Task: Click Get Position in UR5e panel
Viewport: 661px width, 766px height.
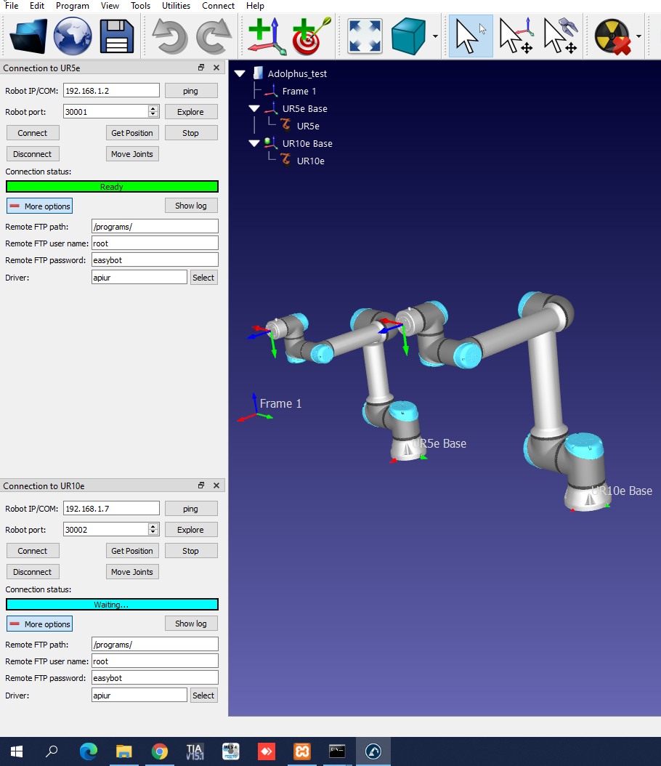Action: click(x=132, y=133)
